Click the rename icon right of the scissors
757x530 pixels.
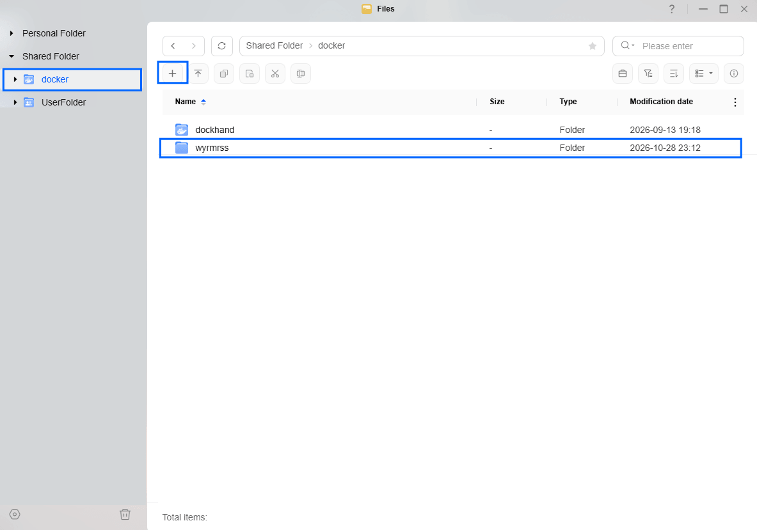[x=300, y=74]
